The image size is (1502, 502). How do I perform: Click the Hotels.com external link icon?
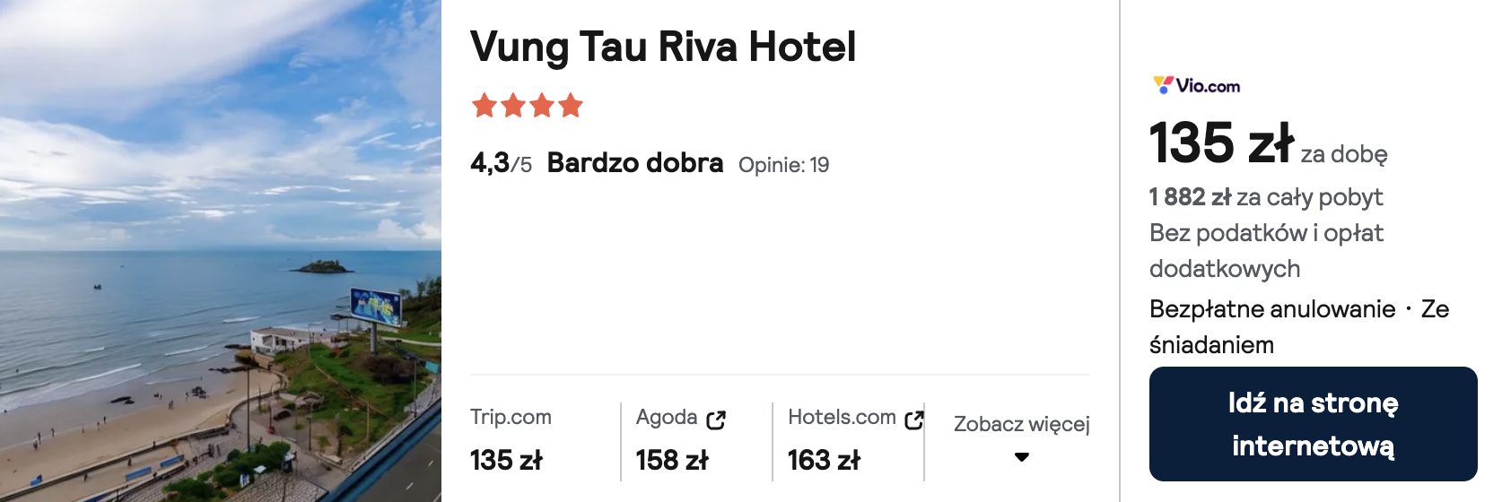coord(914,420)
